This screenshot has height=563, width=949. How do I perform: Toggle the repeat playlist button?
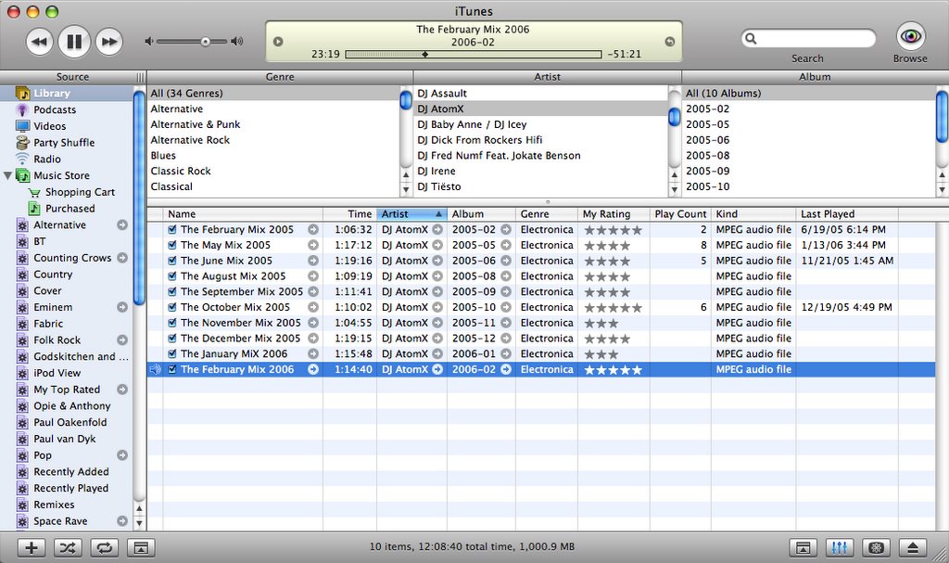click(104, 548)
